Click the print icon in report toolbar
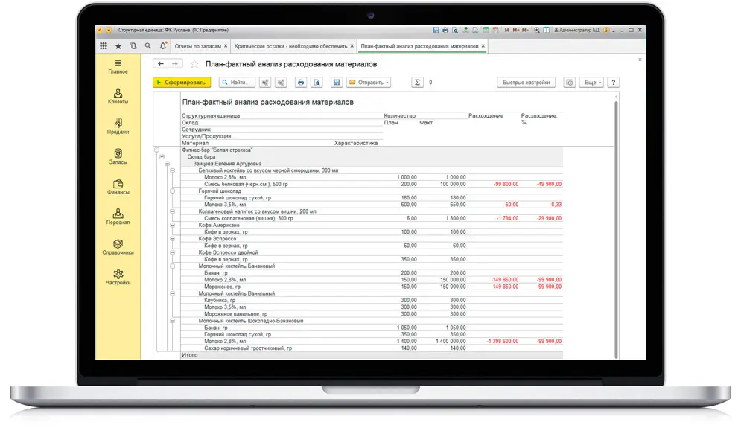 (x=301, y=83)
